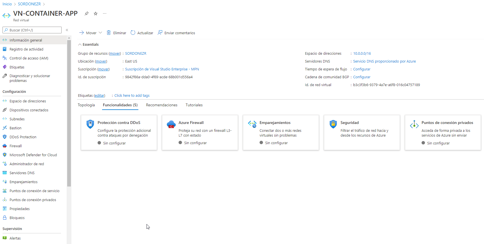The height and width of the screenshot is (244, 484).
Task: Click the Registro de actividad icon in sidebar
Action: (x=4, y=49)
